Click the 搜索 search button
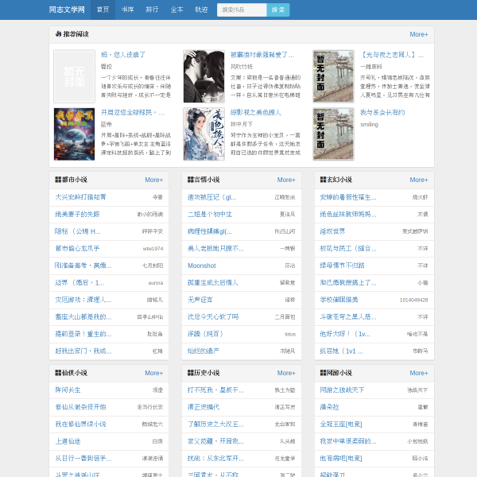This screenshot has width=477, height=477. pyautogui.click(x=278, y=10)
